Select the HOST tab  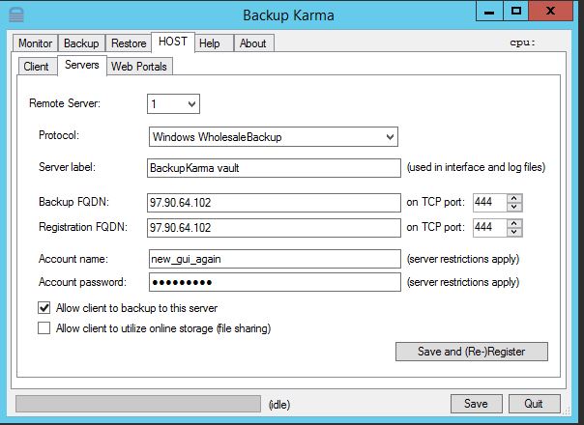point(173,42)
